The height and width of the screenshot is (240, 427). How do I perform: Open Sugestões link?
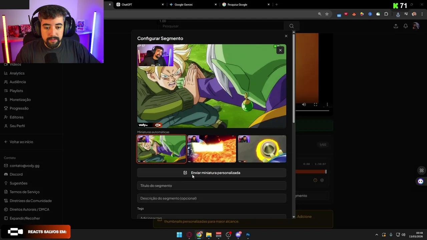[x=18, y=183]
